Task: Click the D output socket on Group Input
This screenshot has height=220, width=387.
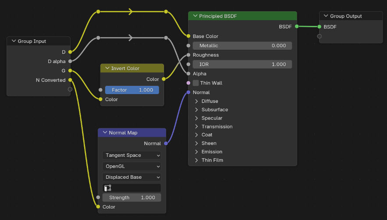Action: click(70, 52)
